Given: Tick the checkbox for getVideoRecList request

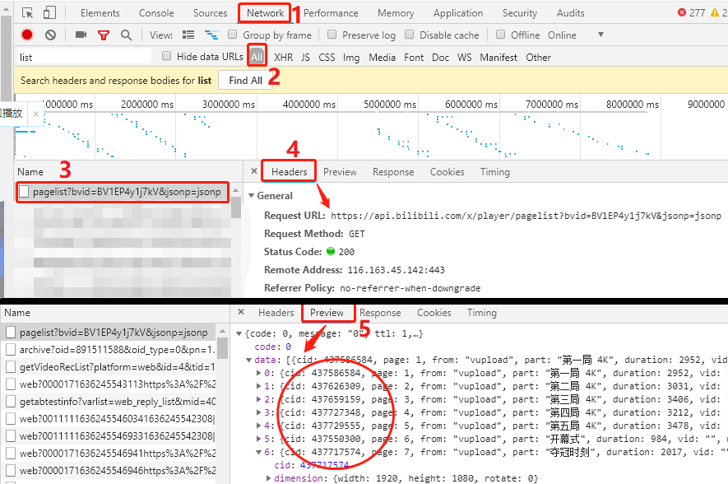Looking at the screenshot, I should click(x=11, y=367).
